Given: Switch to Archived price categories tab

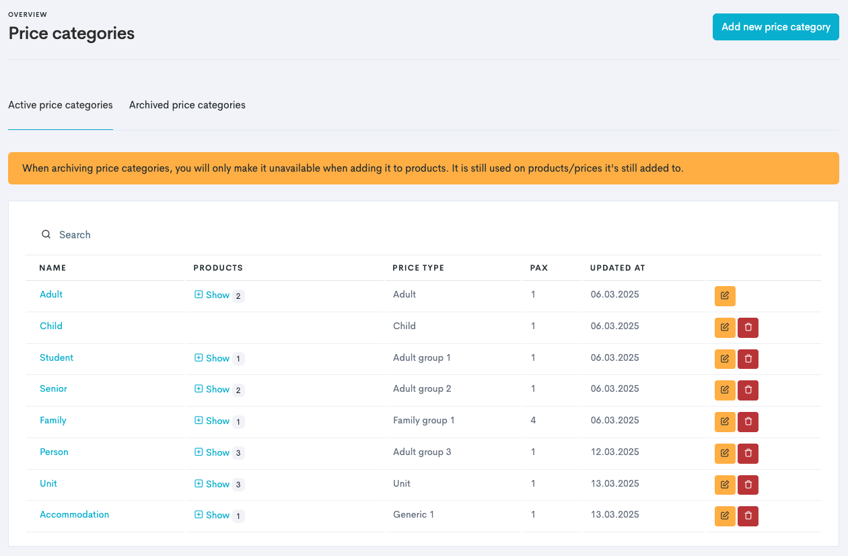Looking at the screenshot, I should click(x=187, y=105).
